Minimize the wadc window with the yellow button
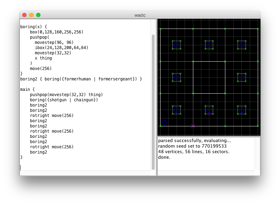The width and height of the screenshot is (280, 204). (x=31, y=15)
